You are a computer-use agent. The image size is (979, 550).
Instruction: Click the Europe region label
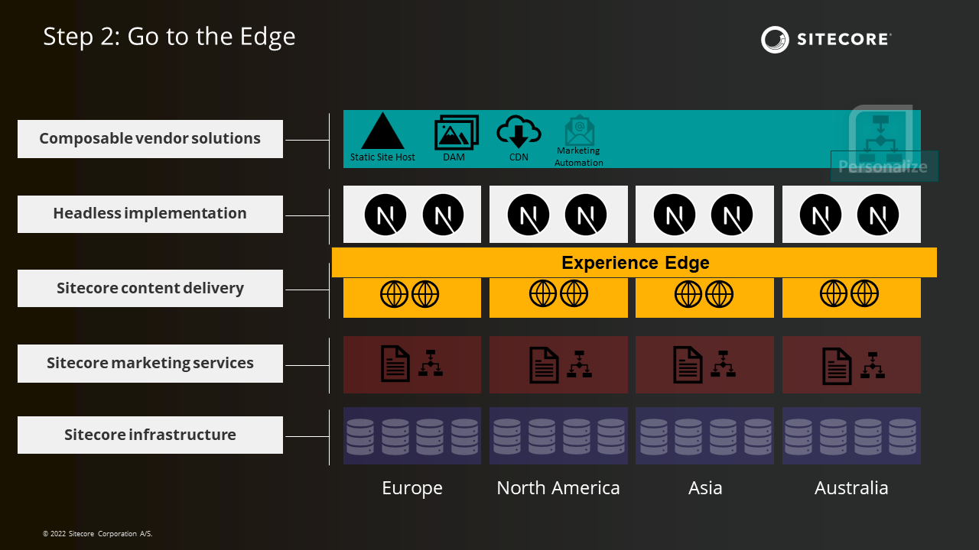(412, 488)
